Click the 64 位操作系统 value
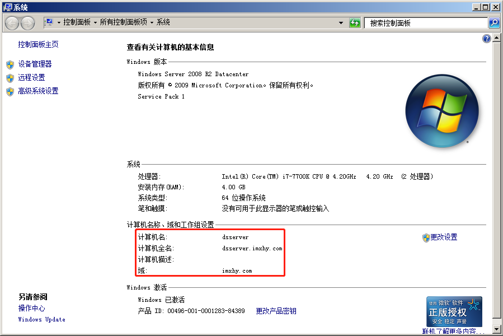 pyautogui.click(x=243, y=198)
